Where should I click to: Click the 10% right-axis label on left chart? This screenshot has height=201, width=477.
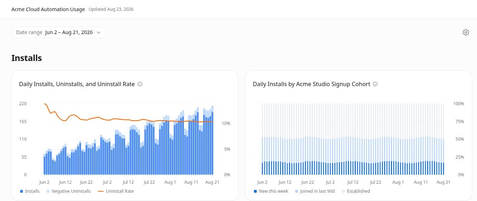pyautogui.click(x=226, y=123)
